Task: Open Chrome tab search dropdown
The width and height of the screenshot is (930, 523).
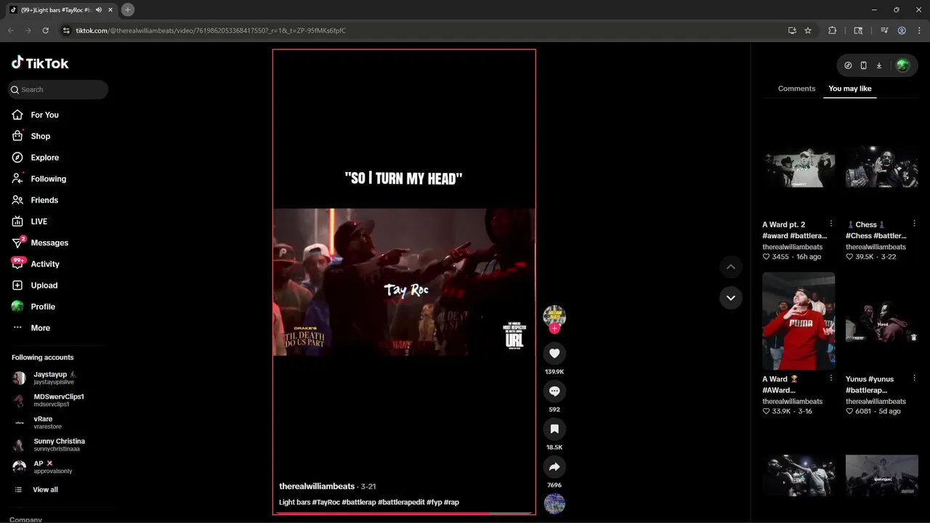Action: click(858, 31)
